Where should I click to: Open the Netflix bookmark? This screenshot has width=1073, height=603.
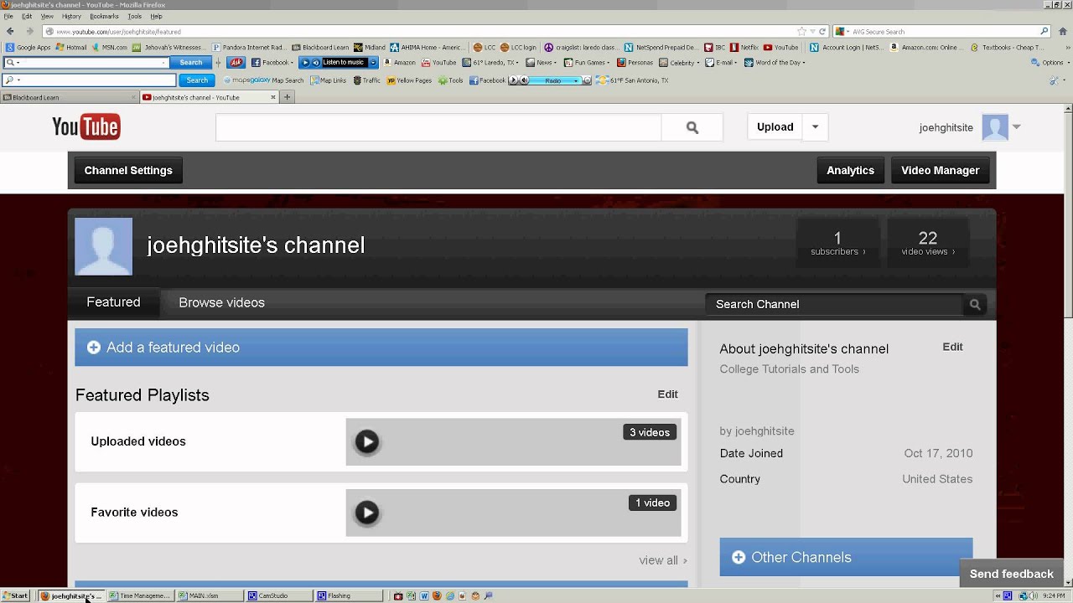pyautogui.click(x=744, y=48)
